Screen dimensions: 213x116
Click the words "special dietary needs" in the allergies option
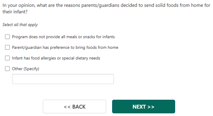(x=81, y=58)
